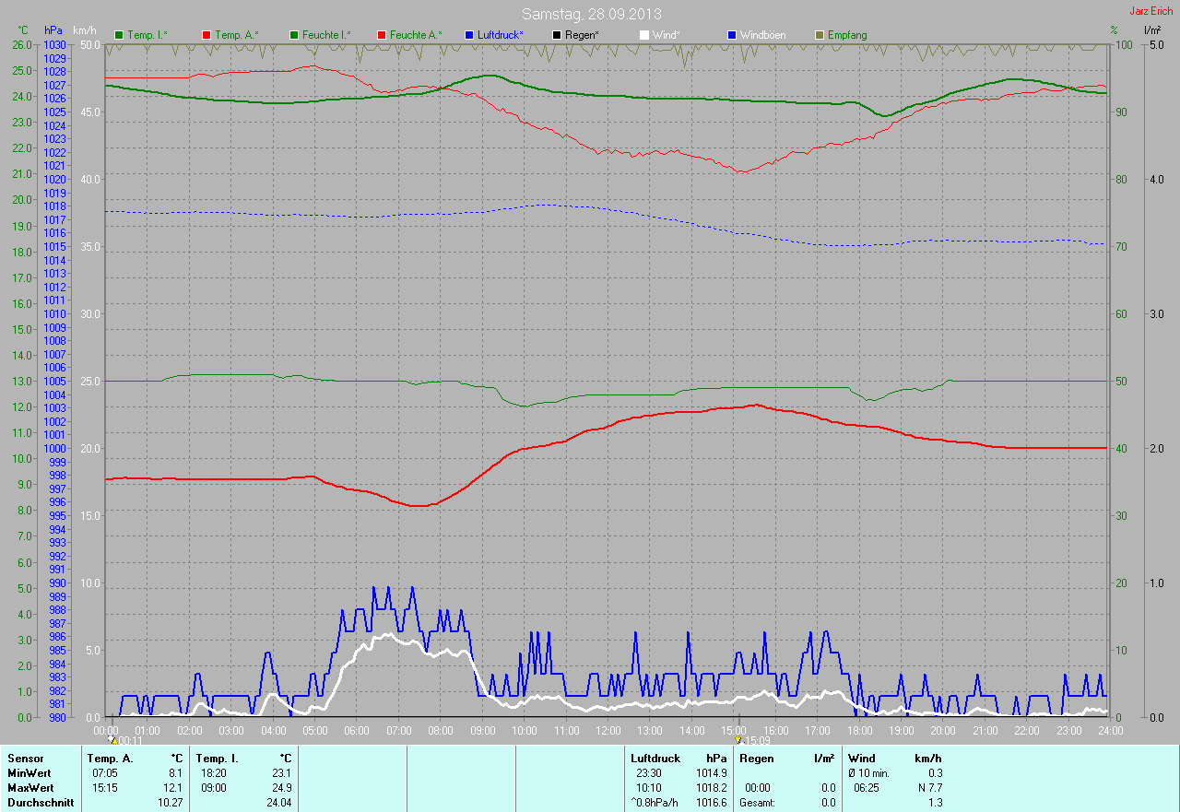Click the 23.1 minimum value for Temp. I.
This screenshot has height=812, width=1180.
click(x=281, y=773)
